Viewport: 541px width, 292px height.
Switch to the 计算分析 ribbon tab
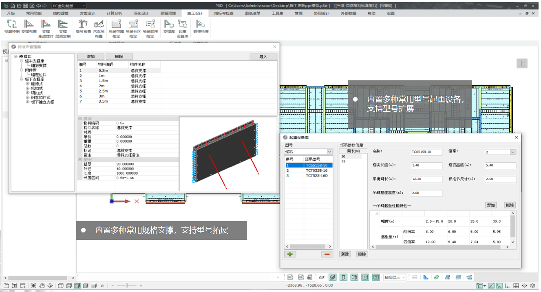click(x=114, y=13)
